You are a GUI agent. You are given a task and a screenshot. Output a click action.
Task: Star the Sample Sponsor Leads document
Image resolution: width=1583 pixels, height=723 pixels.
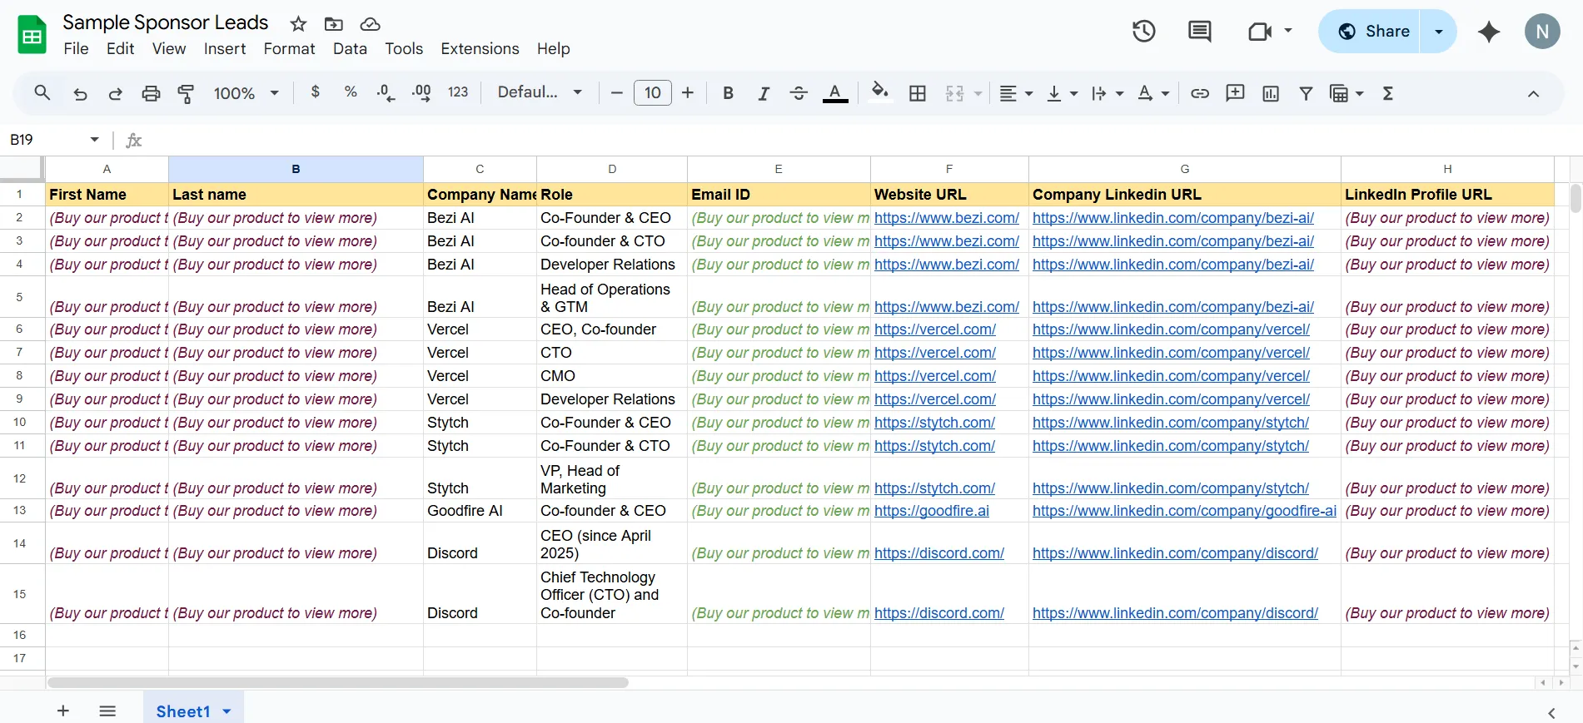298,24
